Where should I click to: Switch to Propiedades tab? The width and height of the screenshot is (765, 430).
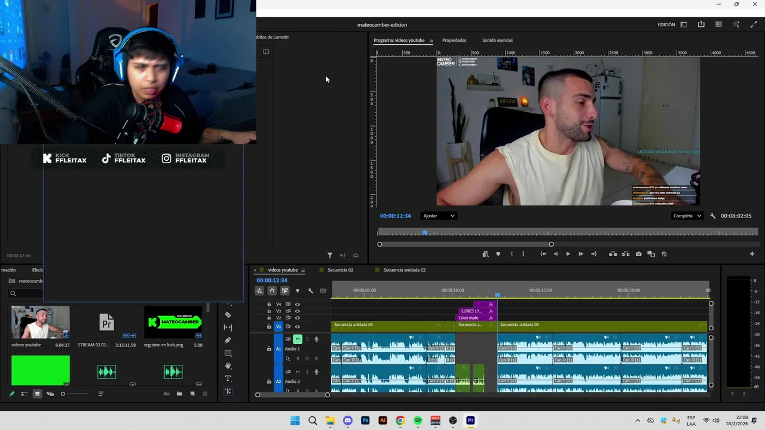coord(454,41)
